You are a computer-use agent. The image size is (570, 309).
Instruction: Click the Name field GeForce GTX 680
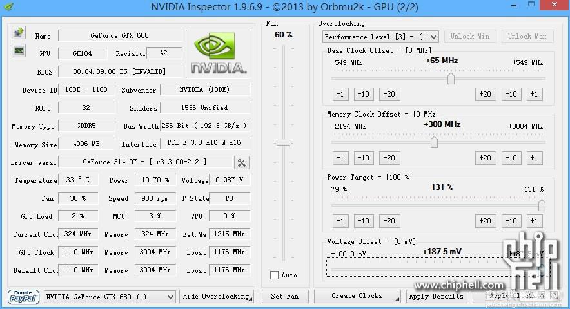click(x=119, y=35)
